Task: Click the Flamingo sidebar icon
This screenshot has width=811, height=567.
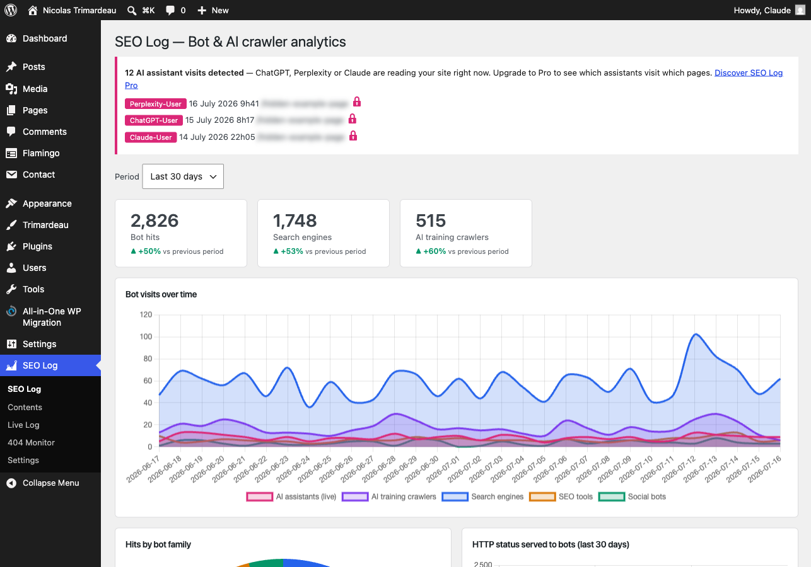Action: click(11, 153)
